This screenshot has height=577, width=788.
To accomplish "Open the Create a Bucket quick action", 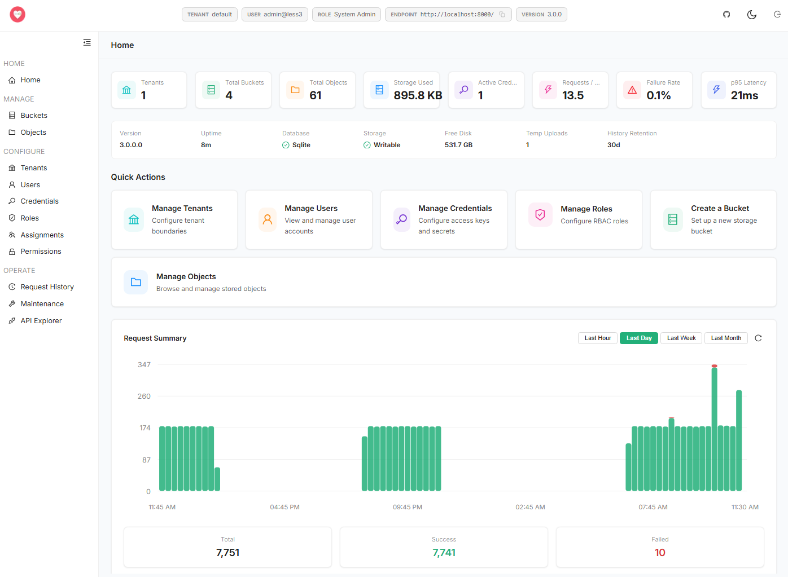I will point(713,220).
